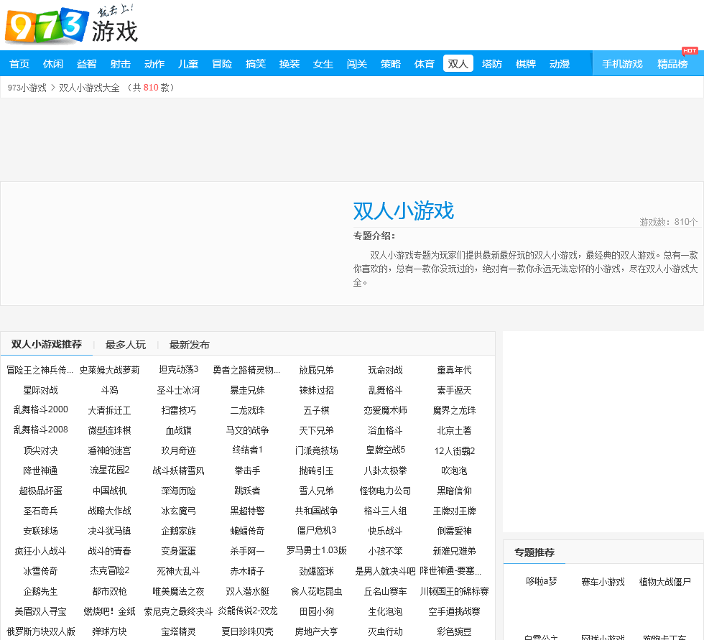Click the 973游戏 site logo
This screenshot has height=640, width=704.
coord(70,26)
